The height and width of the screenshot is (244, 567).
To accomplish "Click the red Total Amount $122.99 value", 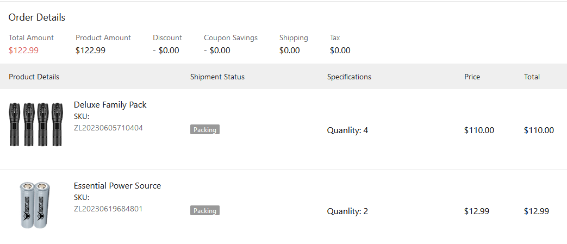I will click(x=23, y=51).
